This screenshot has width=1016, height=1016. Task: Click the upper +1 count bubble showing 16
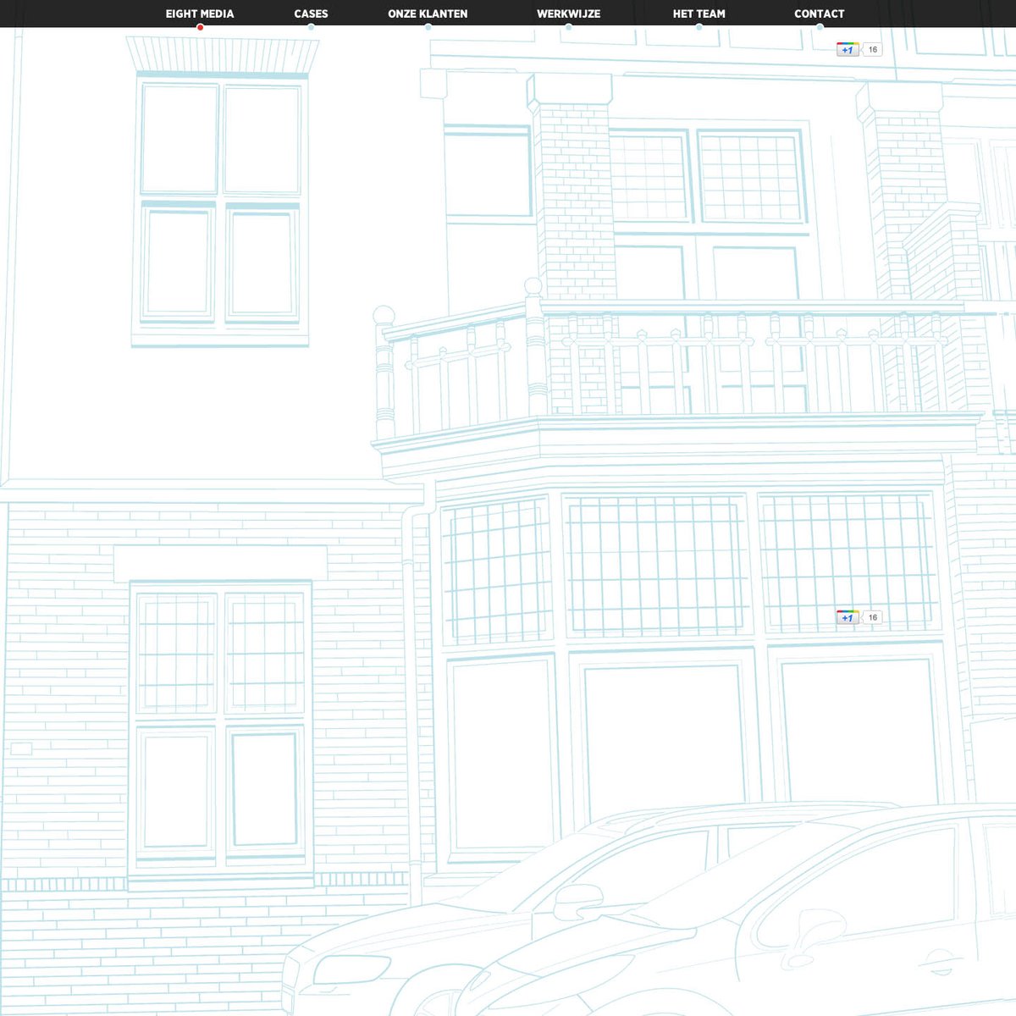click(872, 50)
